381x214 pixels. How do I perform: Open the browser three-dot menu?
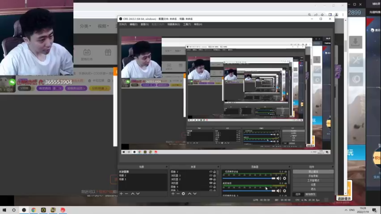pyautogui.click(x=343, y=15)
